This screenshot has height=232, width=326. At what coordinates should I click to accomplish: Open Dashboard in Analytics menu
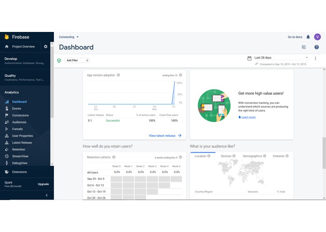[19, 101]
